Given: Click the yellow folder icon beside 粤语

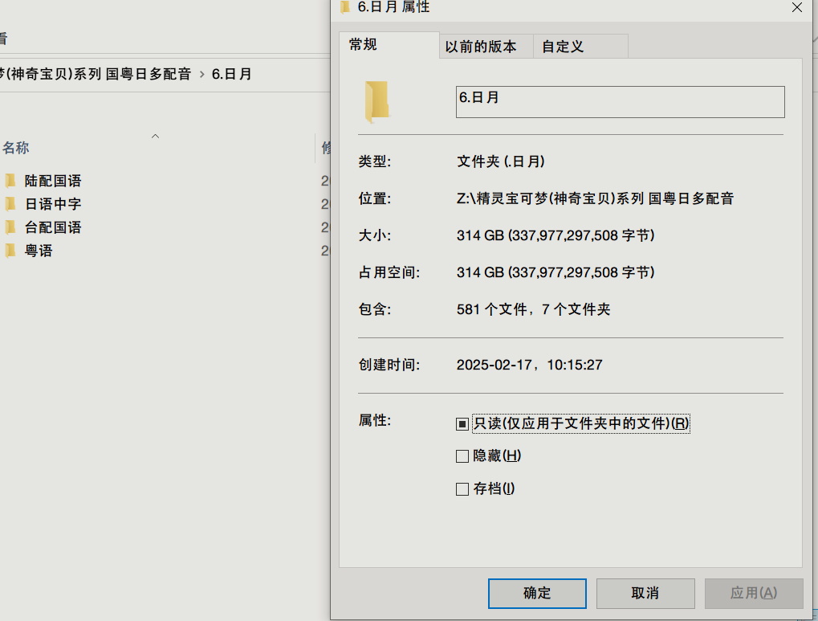Looking at the screenshot, I should (10, 251).
